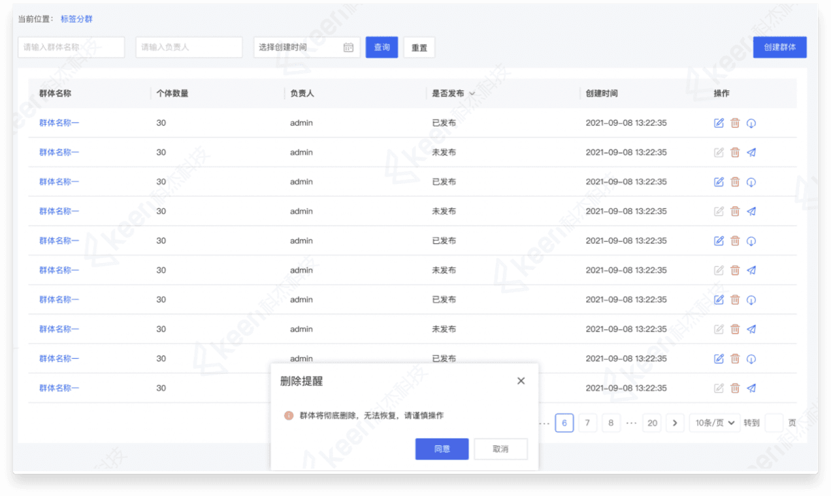Click the 创建群体 button

pyautogui.click(x=779, y=48)
